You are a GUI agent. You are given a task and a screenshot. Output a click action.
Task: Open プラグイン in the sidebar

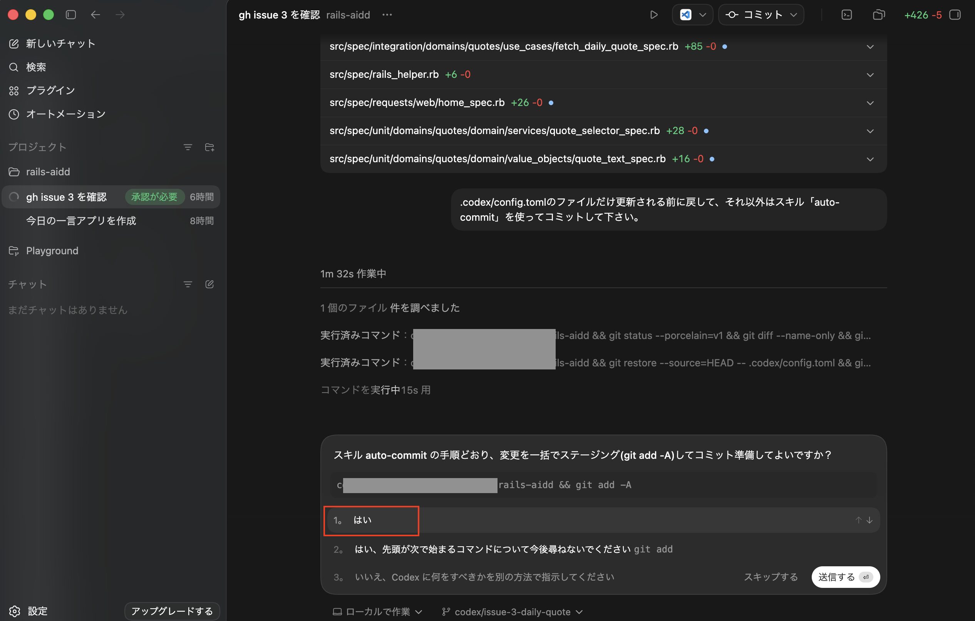[x=50, y=90]
